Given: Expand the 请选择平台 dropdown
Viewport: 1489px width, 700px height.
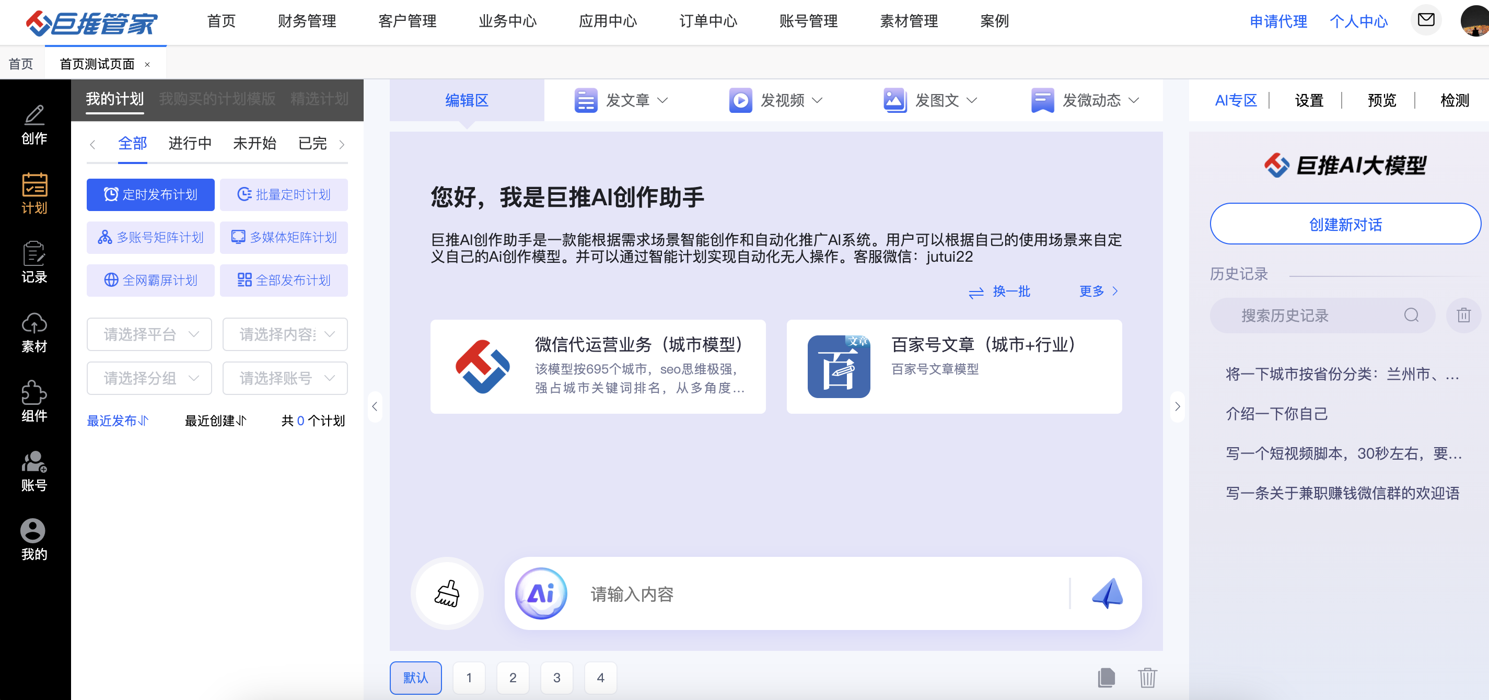Looking at the screenshot, I should (150, 334).
